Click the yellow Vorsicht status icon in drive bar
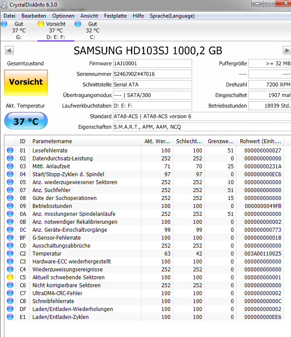The height and width of the screenshot is (337, 291). (41, 24)
